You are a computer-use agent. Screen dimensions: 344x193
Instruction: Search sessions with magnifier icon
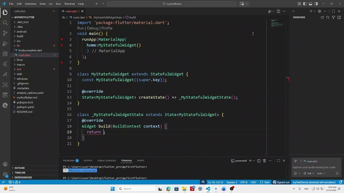click(328, 17)
